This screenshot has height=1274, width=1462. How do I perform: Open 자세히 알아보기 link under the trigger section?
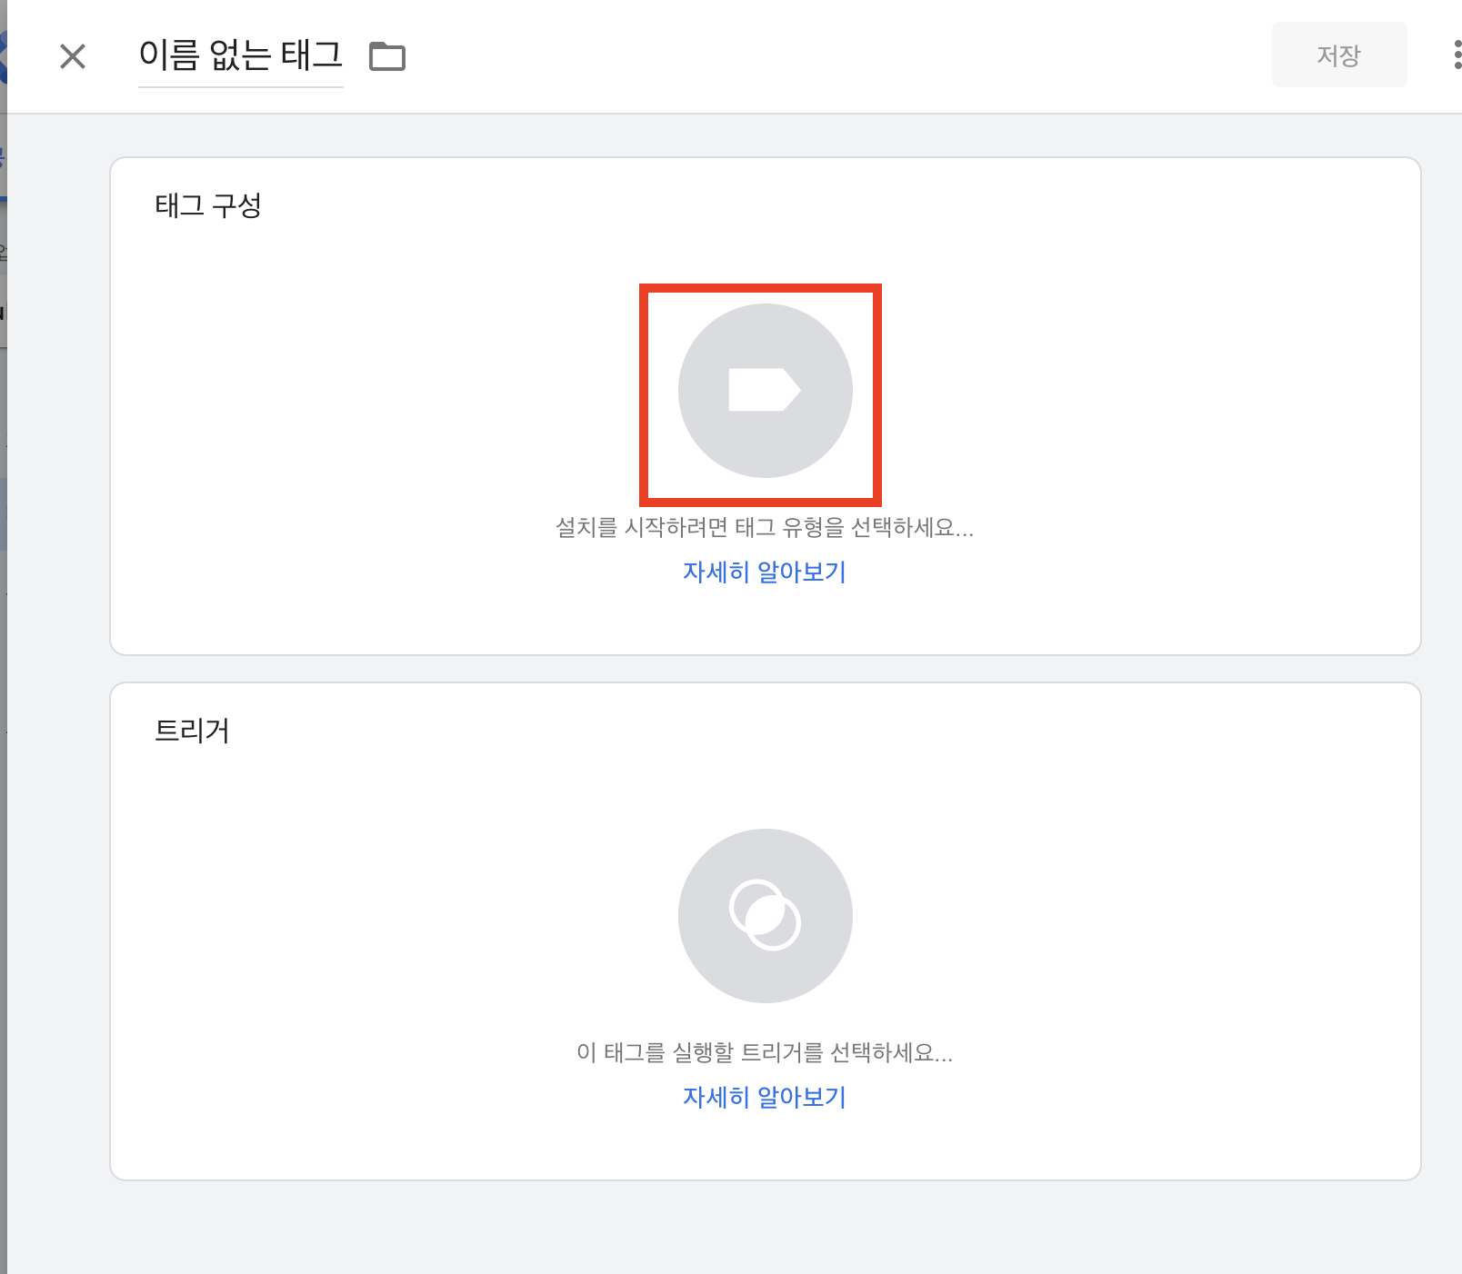coord(764,1097)
